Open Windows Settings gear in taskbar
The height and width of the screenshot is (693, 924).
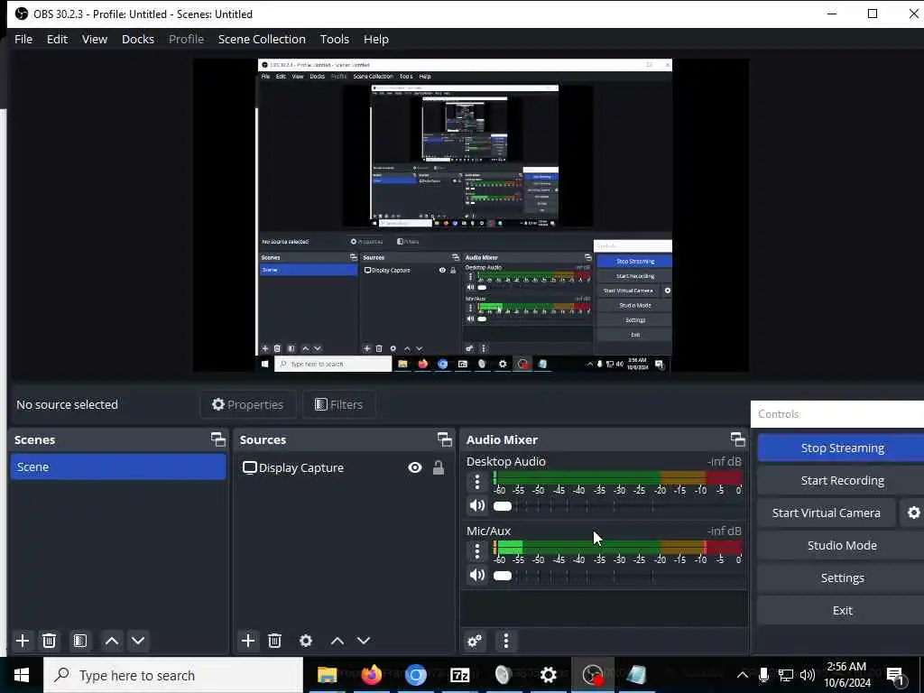[548, 675]
